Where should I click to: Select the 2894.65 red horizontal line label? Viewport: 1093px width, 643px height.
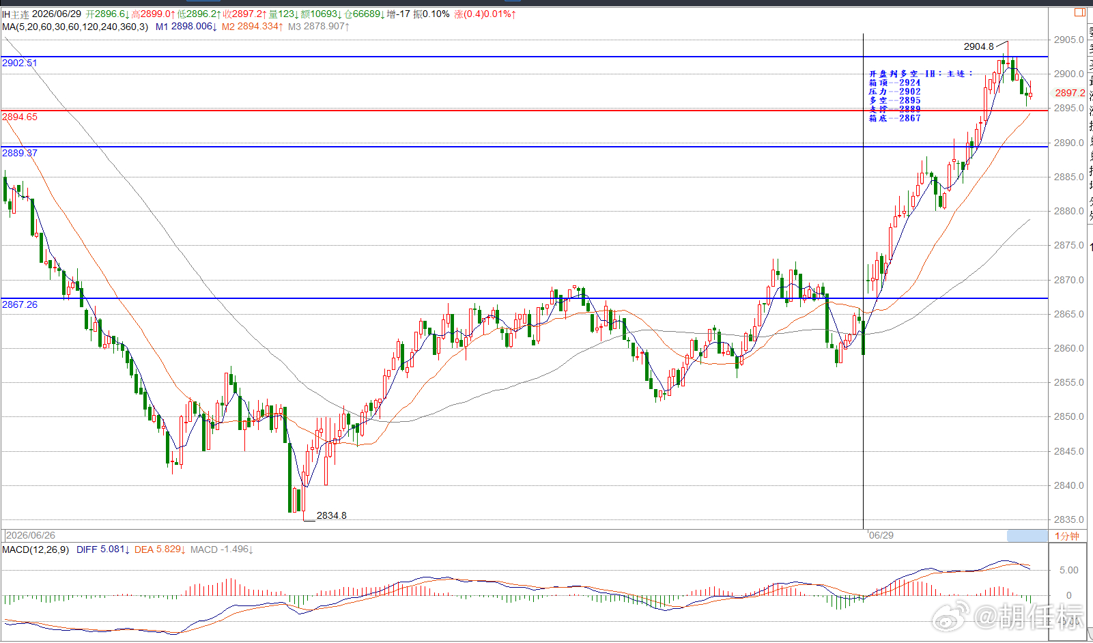(x=20, y=117)
